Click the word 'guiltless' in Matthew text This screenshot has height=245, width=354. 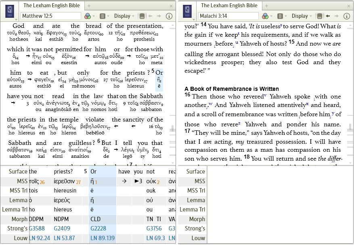point(80,143)
